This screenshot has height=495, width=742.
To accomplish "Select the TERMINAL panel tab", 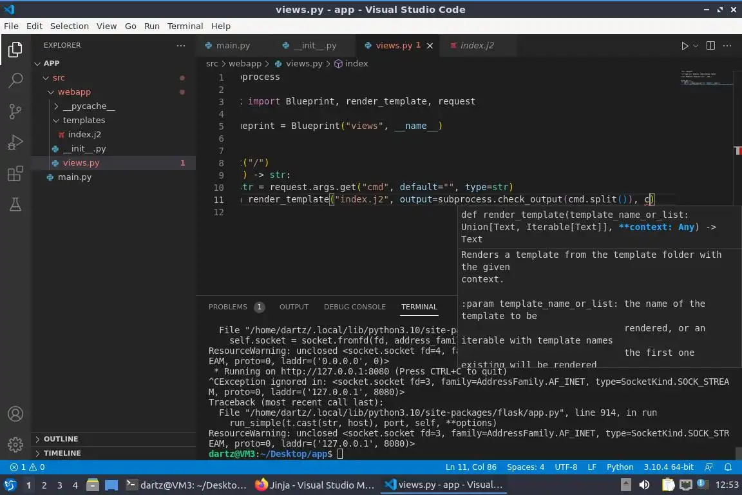I will [x=419, y=307].
